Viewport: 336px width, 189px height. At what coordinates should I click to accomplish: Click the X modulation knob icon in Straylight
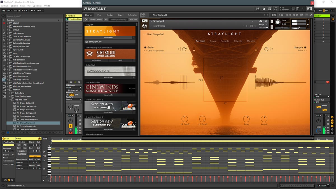point(184,49)
